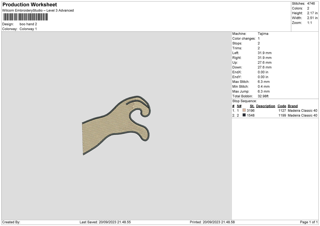This screenshot has width=320, height=226.
Task: Click the dark color swatch for stop 2
Action: 244,115
